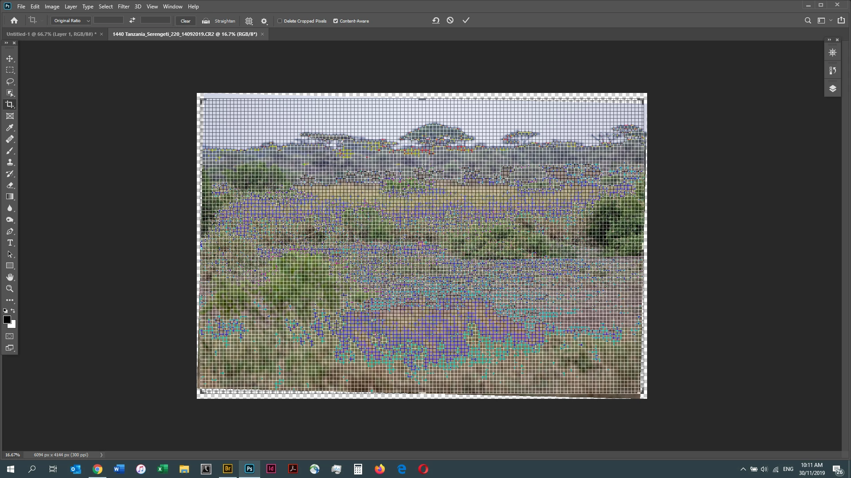Open the Original Ratio preset dropdown
The width and height of the screenshot is (851, 478).
pos(71,21)
